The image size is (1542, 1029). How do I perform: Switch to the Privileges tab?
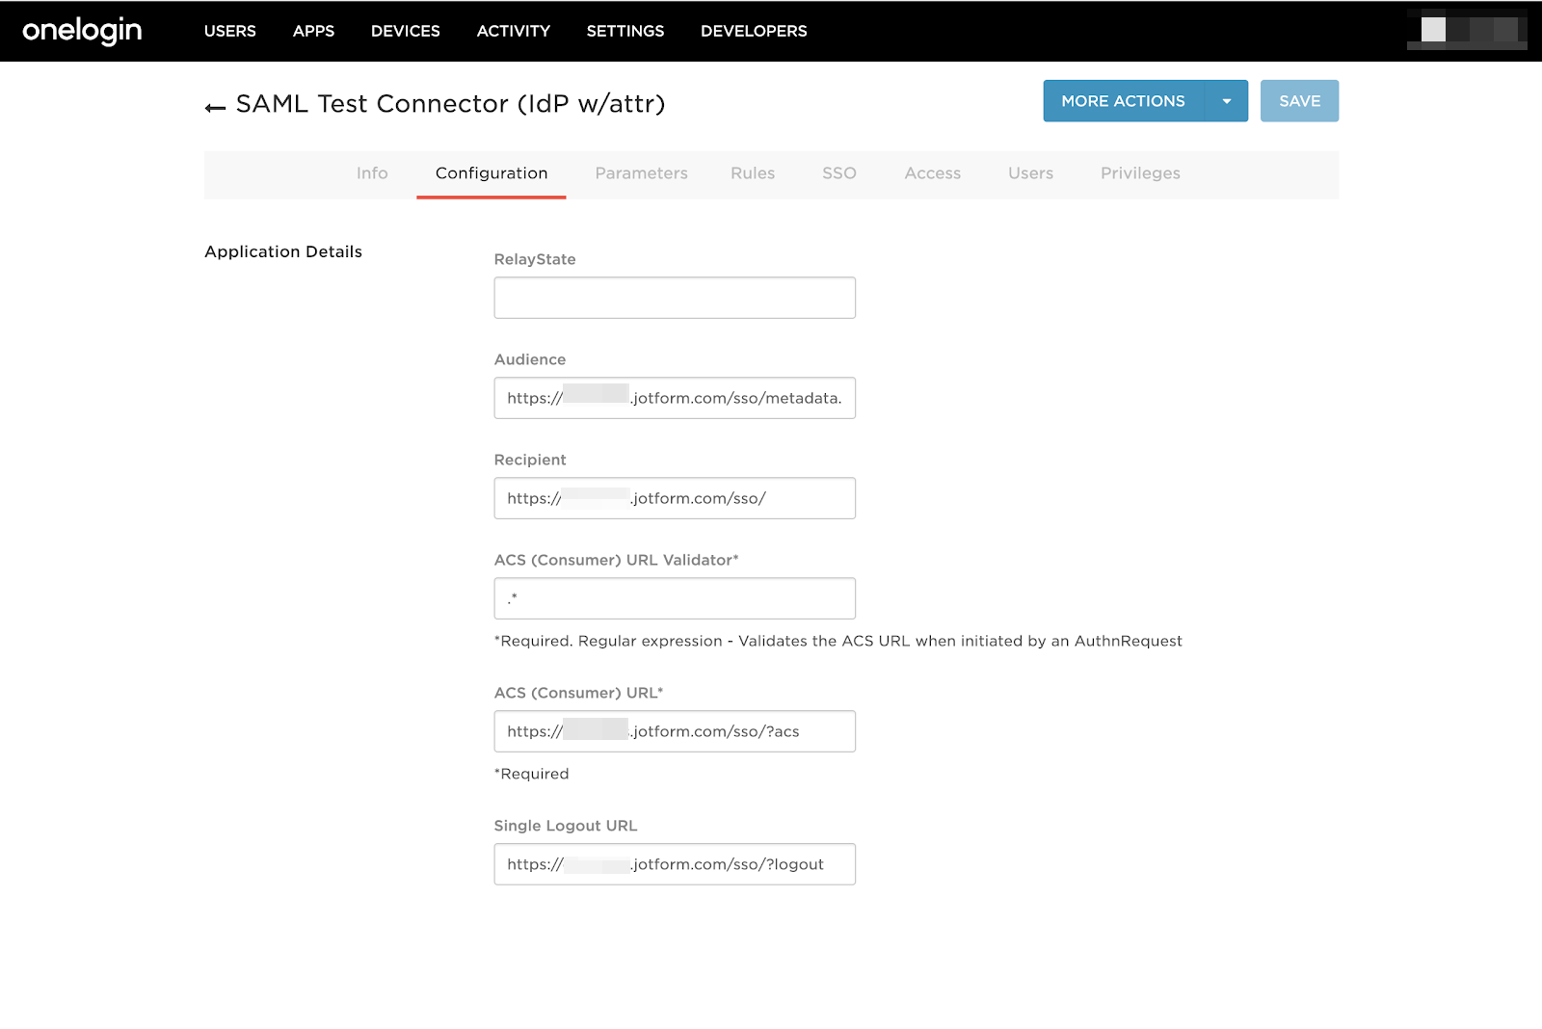1140,173
